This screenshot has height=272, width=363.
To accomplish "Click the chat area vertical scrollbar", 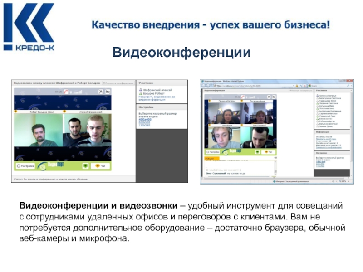I will (275, 168).
